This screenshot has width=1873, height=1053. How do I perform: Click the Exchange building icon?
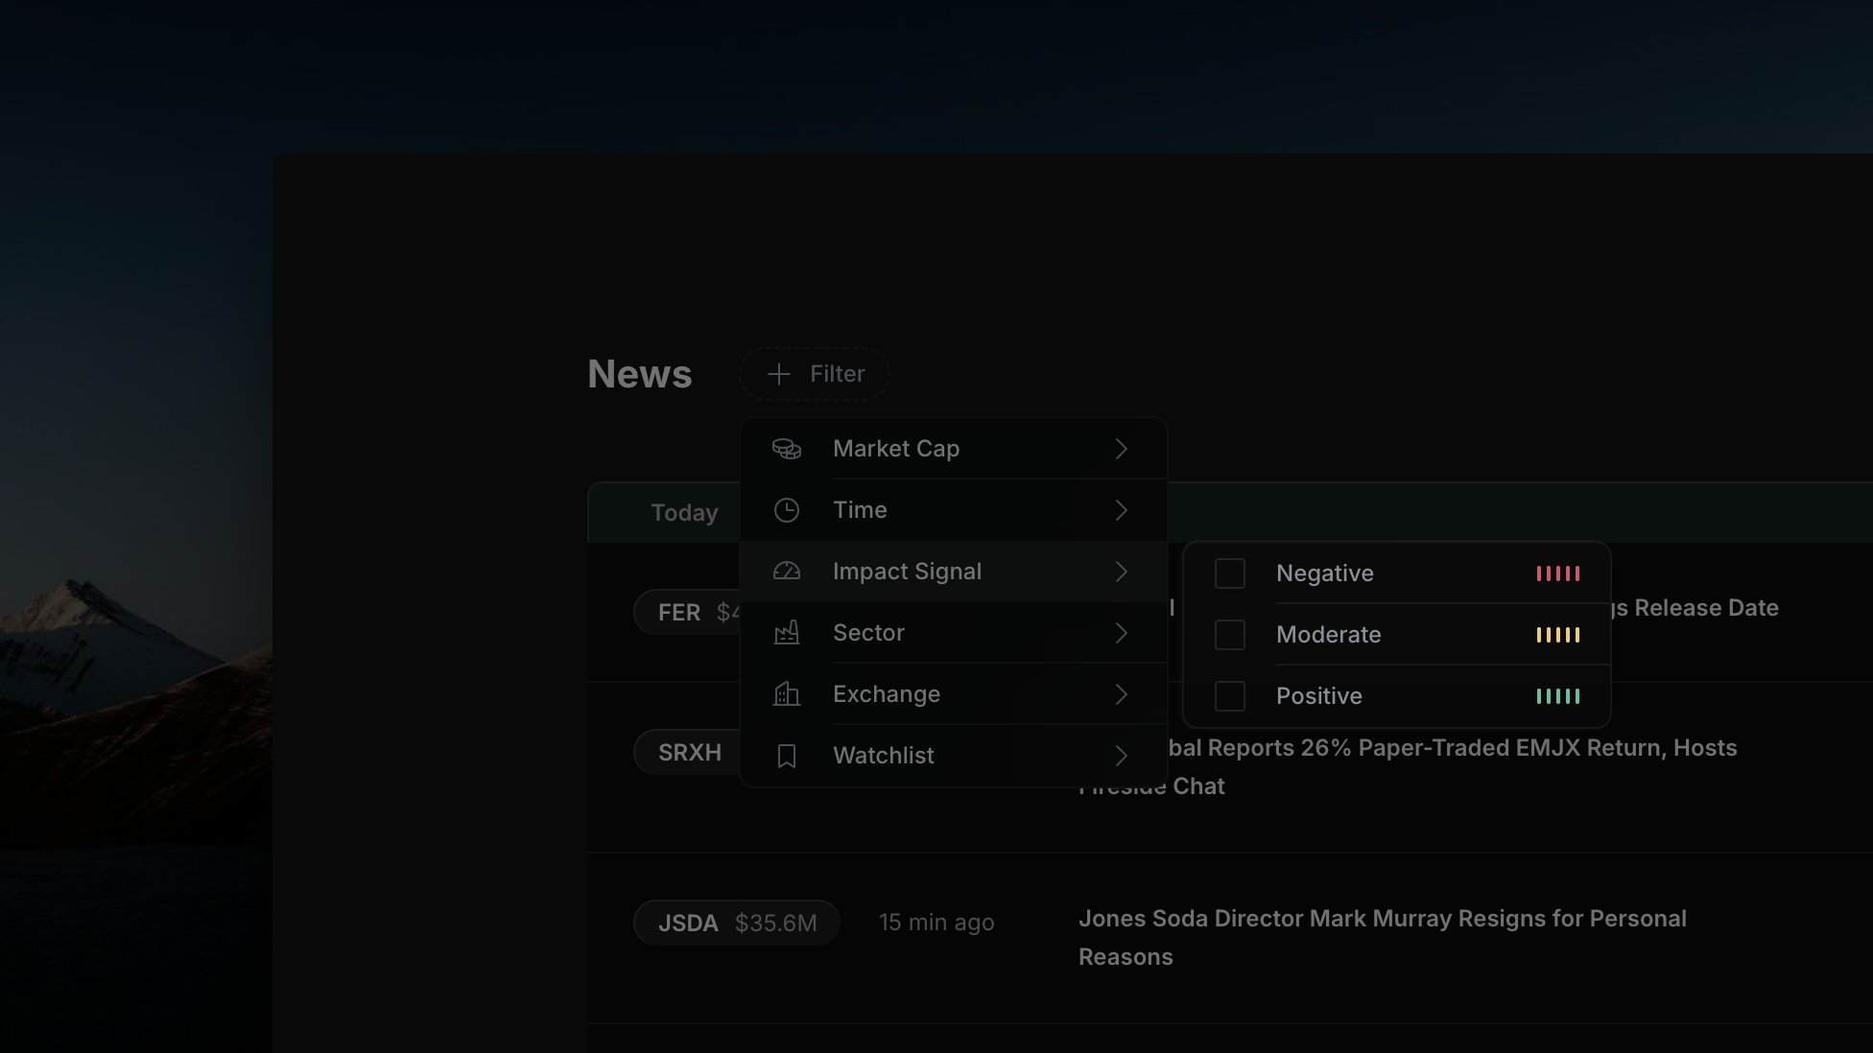click(787, 694)
